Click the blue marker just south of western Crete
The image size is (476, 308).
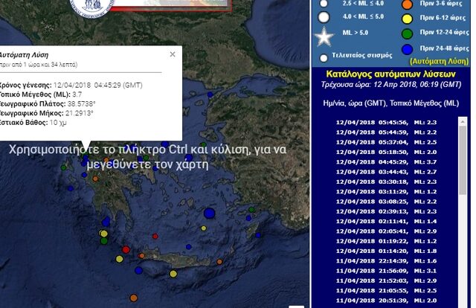138,270
